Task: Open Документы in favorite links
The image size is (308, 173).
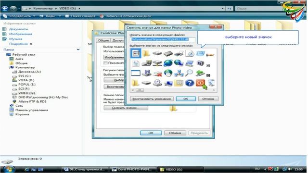Action: (x=18, y=29)
